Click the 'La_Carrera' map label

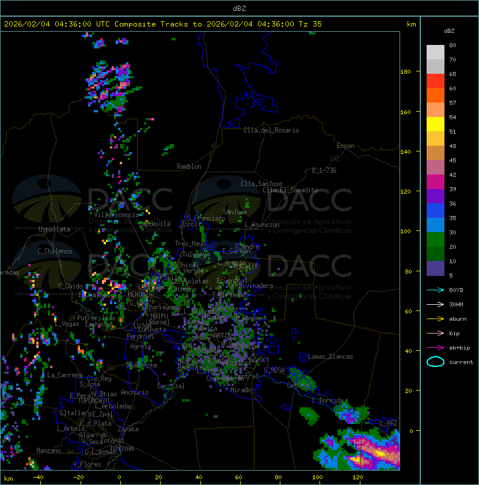[64, 375]
